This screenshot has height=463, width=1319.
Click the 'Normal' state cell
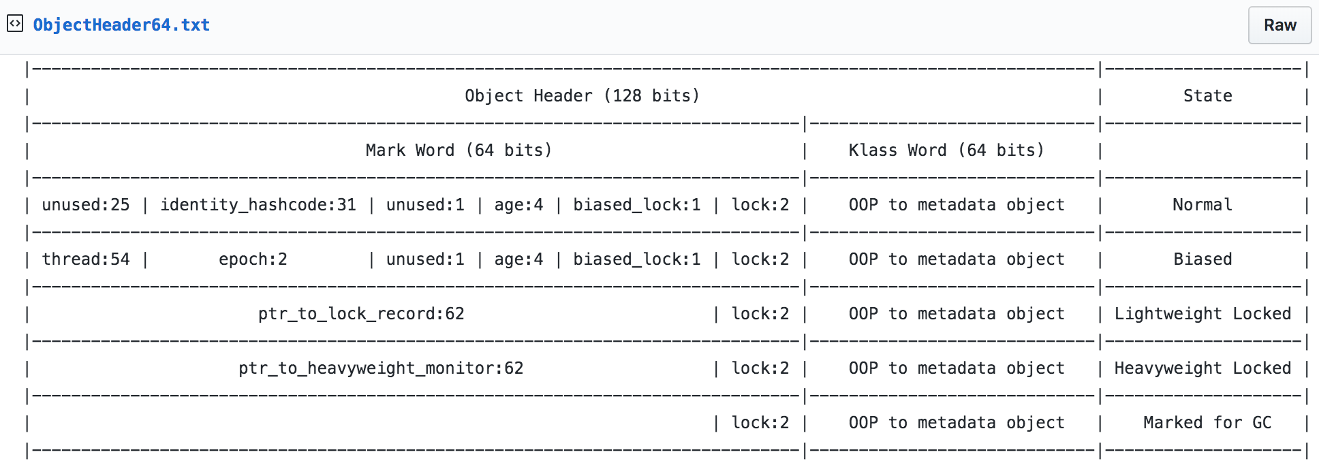(1202, 205)
